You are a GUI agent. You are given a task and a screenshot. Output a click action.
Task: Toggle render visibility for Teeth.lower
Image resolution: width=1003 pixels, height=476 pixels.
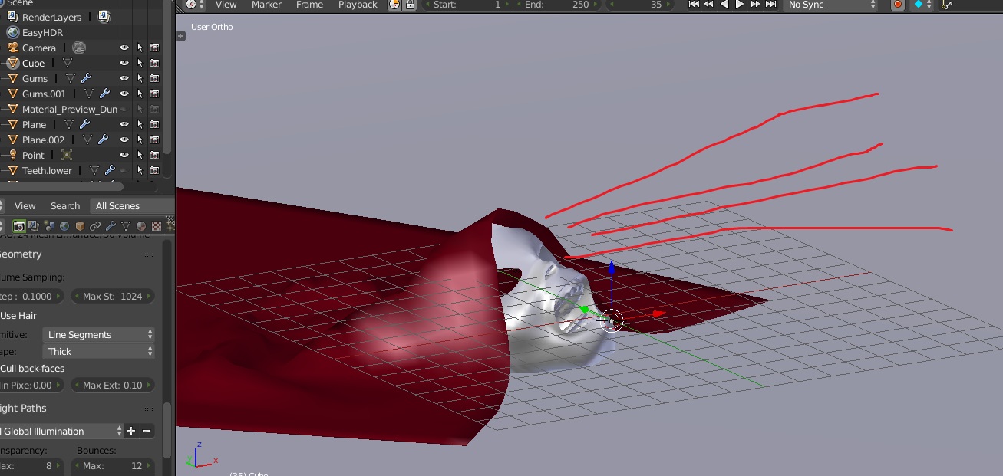coord(154,170)
